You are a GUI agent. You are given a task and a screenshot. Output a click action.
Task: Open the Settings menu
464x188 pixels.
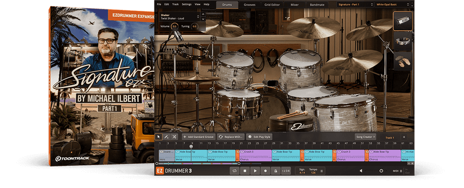coord(186,5)
